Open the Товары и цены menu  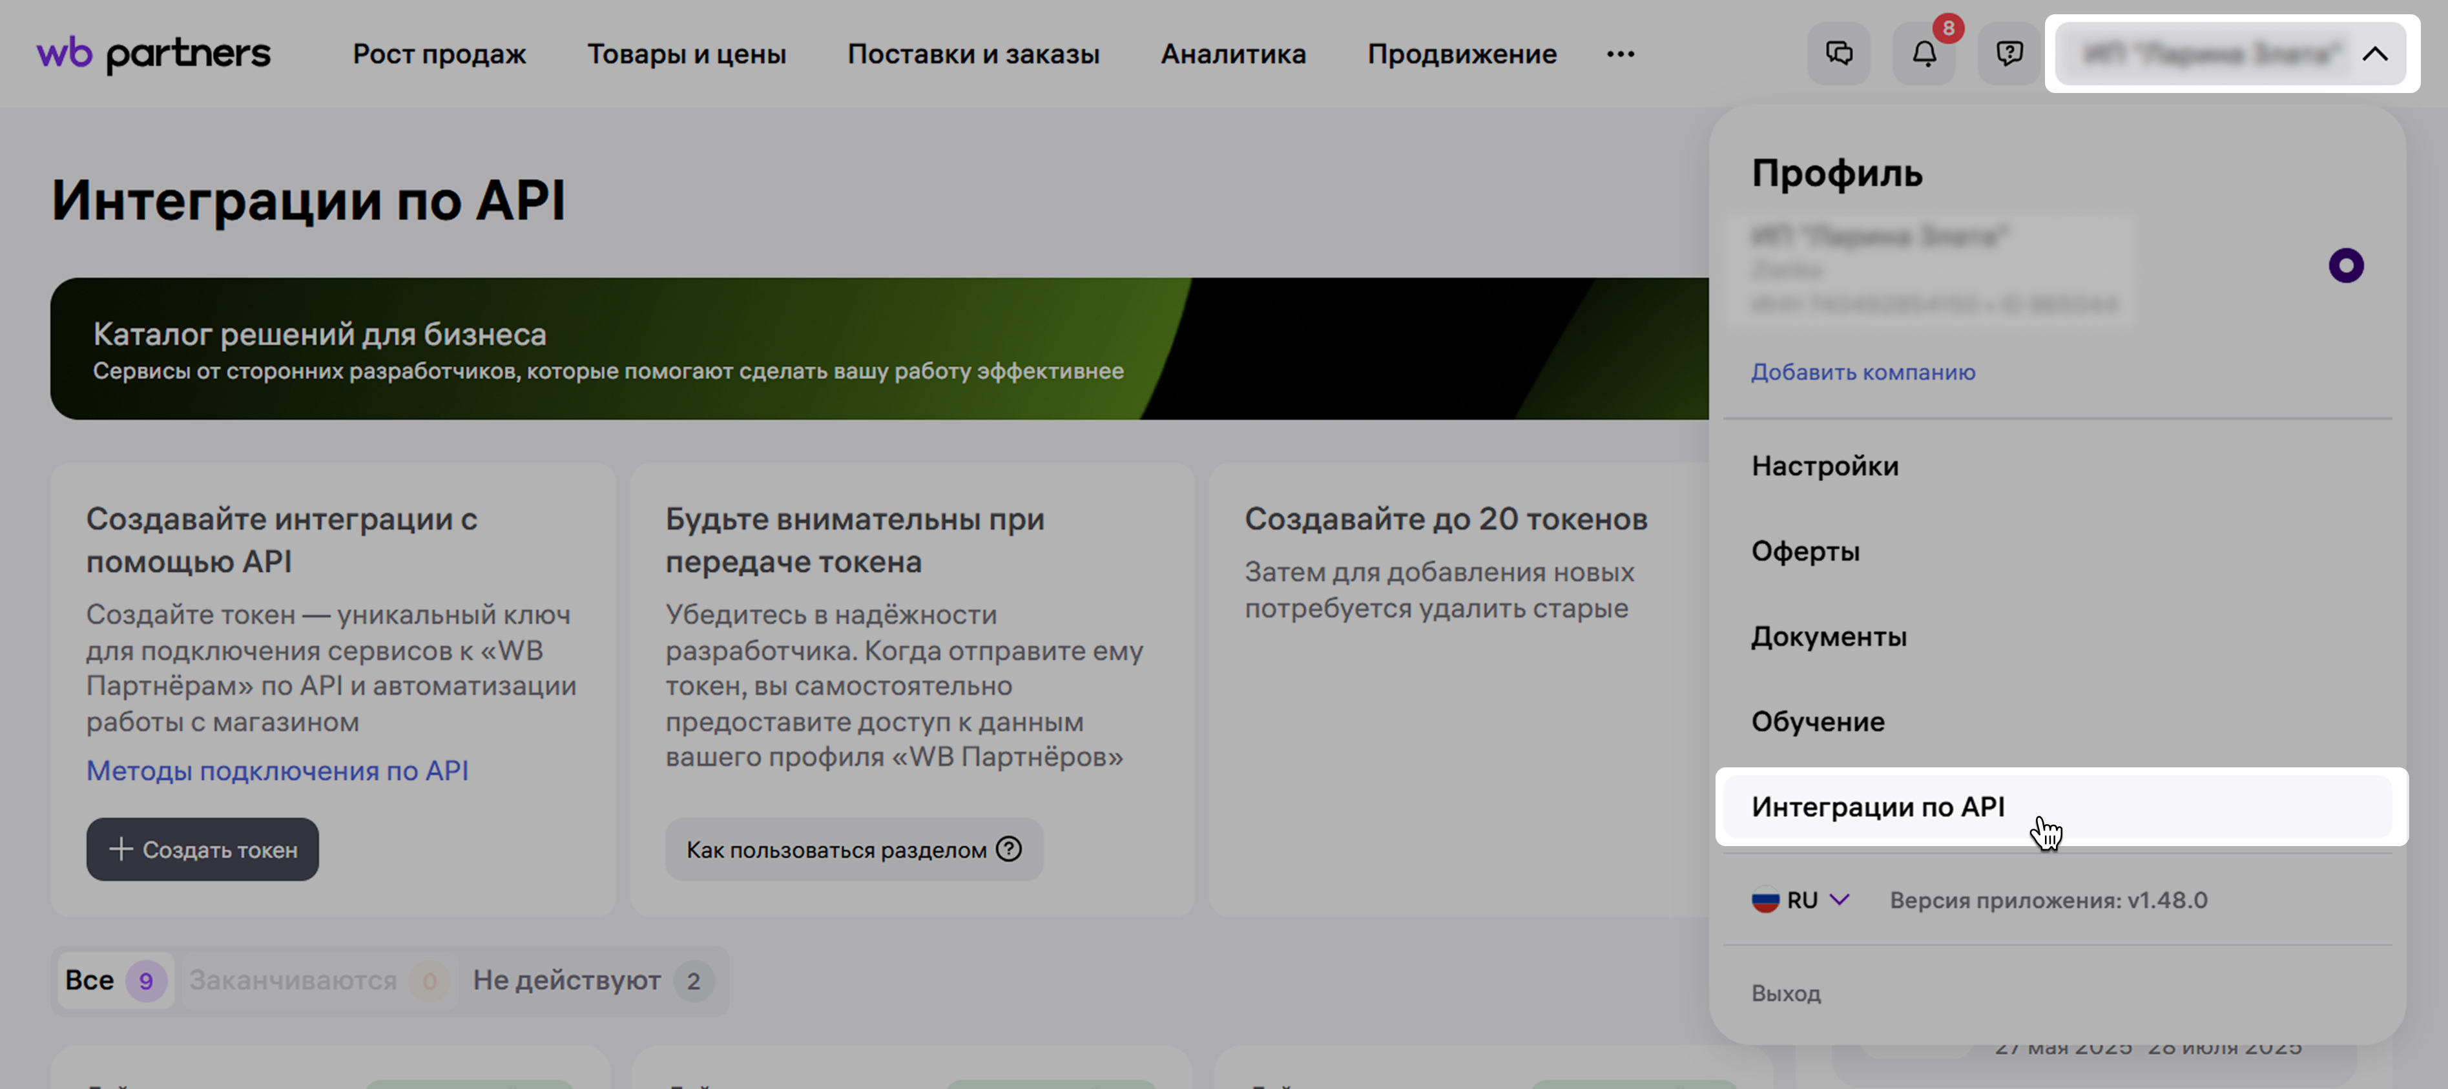point(686,54)
